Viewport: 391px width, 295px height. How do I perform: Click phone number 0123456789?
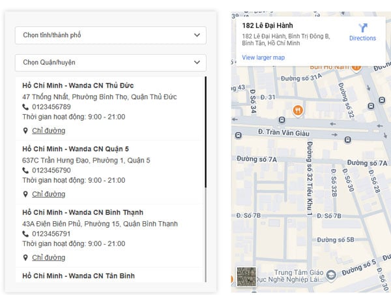(51, 107)
